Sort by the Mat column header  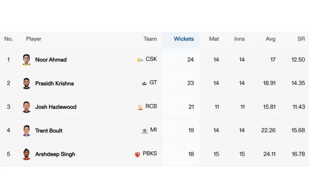(214, 39)
